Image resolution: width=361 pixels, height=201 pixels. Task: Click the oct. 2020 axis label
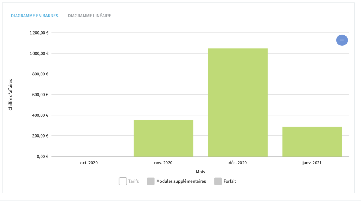point(89,163)
